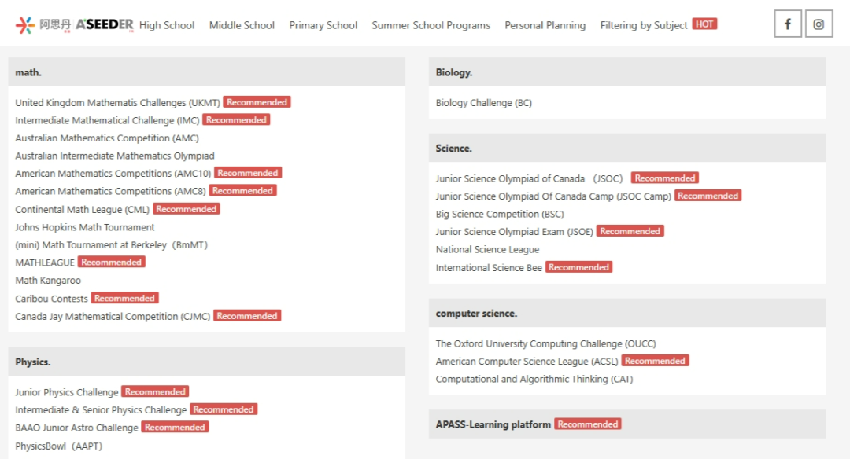This screenshot has width=850, height=459.
Task: Open the Math Kangaroo link
Action: point(48,281)
